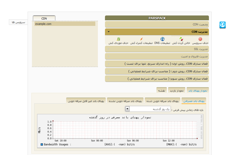The height and width of the screenshot is (155, 233).
Task: Select example.com in the CDN list
Action: (65, 24)
